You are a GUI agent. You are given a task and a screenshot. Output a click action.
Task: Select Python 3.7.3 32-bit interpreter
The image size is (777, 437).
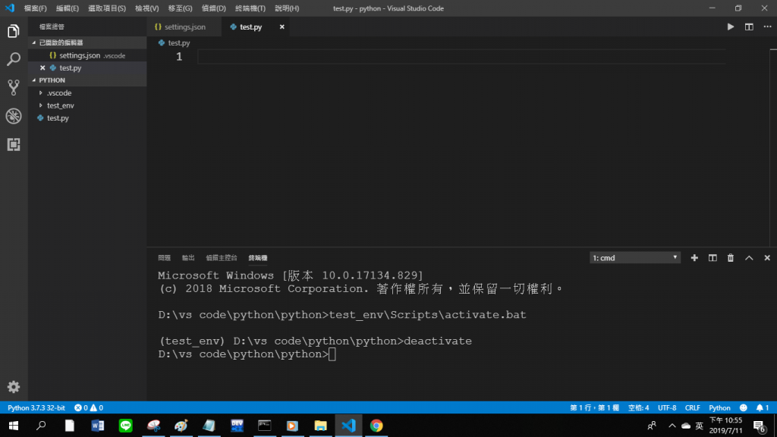coord(36,407)
